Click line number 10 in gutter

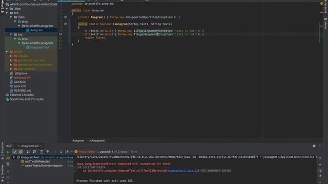60,34
